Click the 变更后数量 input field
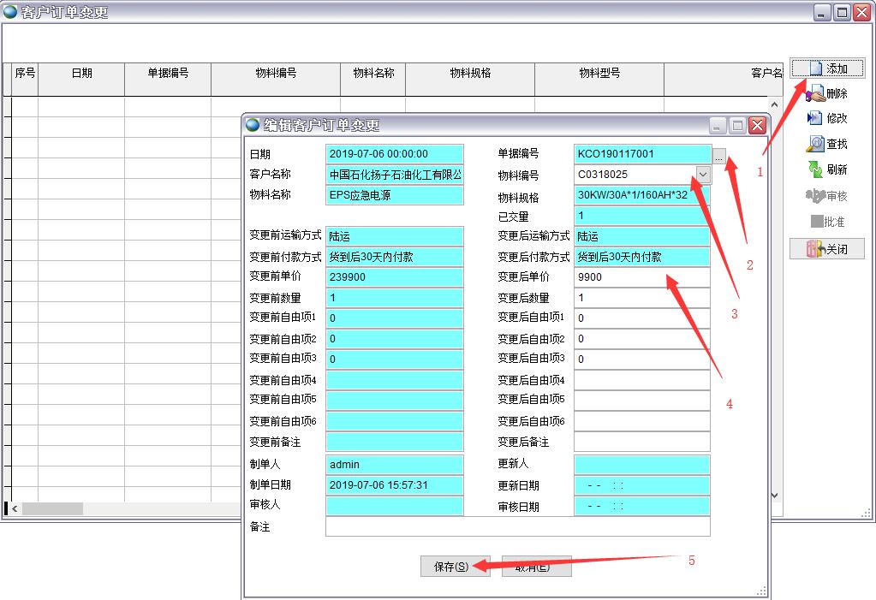876x600 pixels. coord(641,298)
